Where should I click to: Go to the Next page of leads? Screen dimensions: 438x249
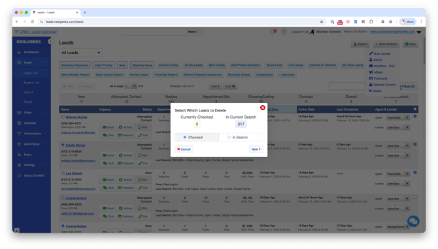[x=215, y=86]
